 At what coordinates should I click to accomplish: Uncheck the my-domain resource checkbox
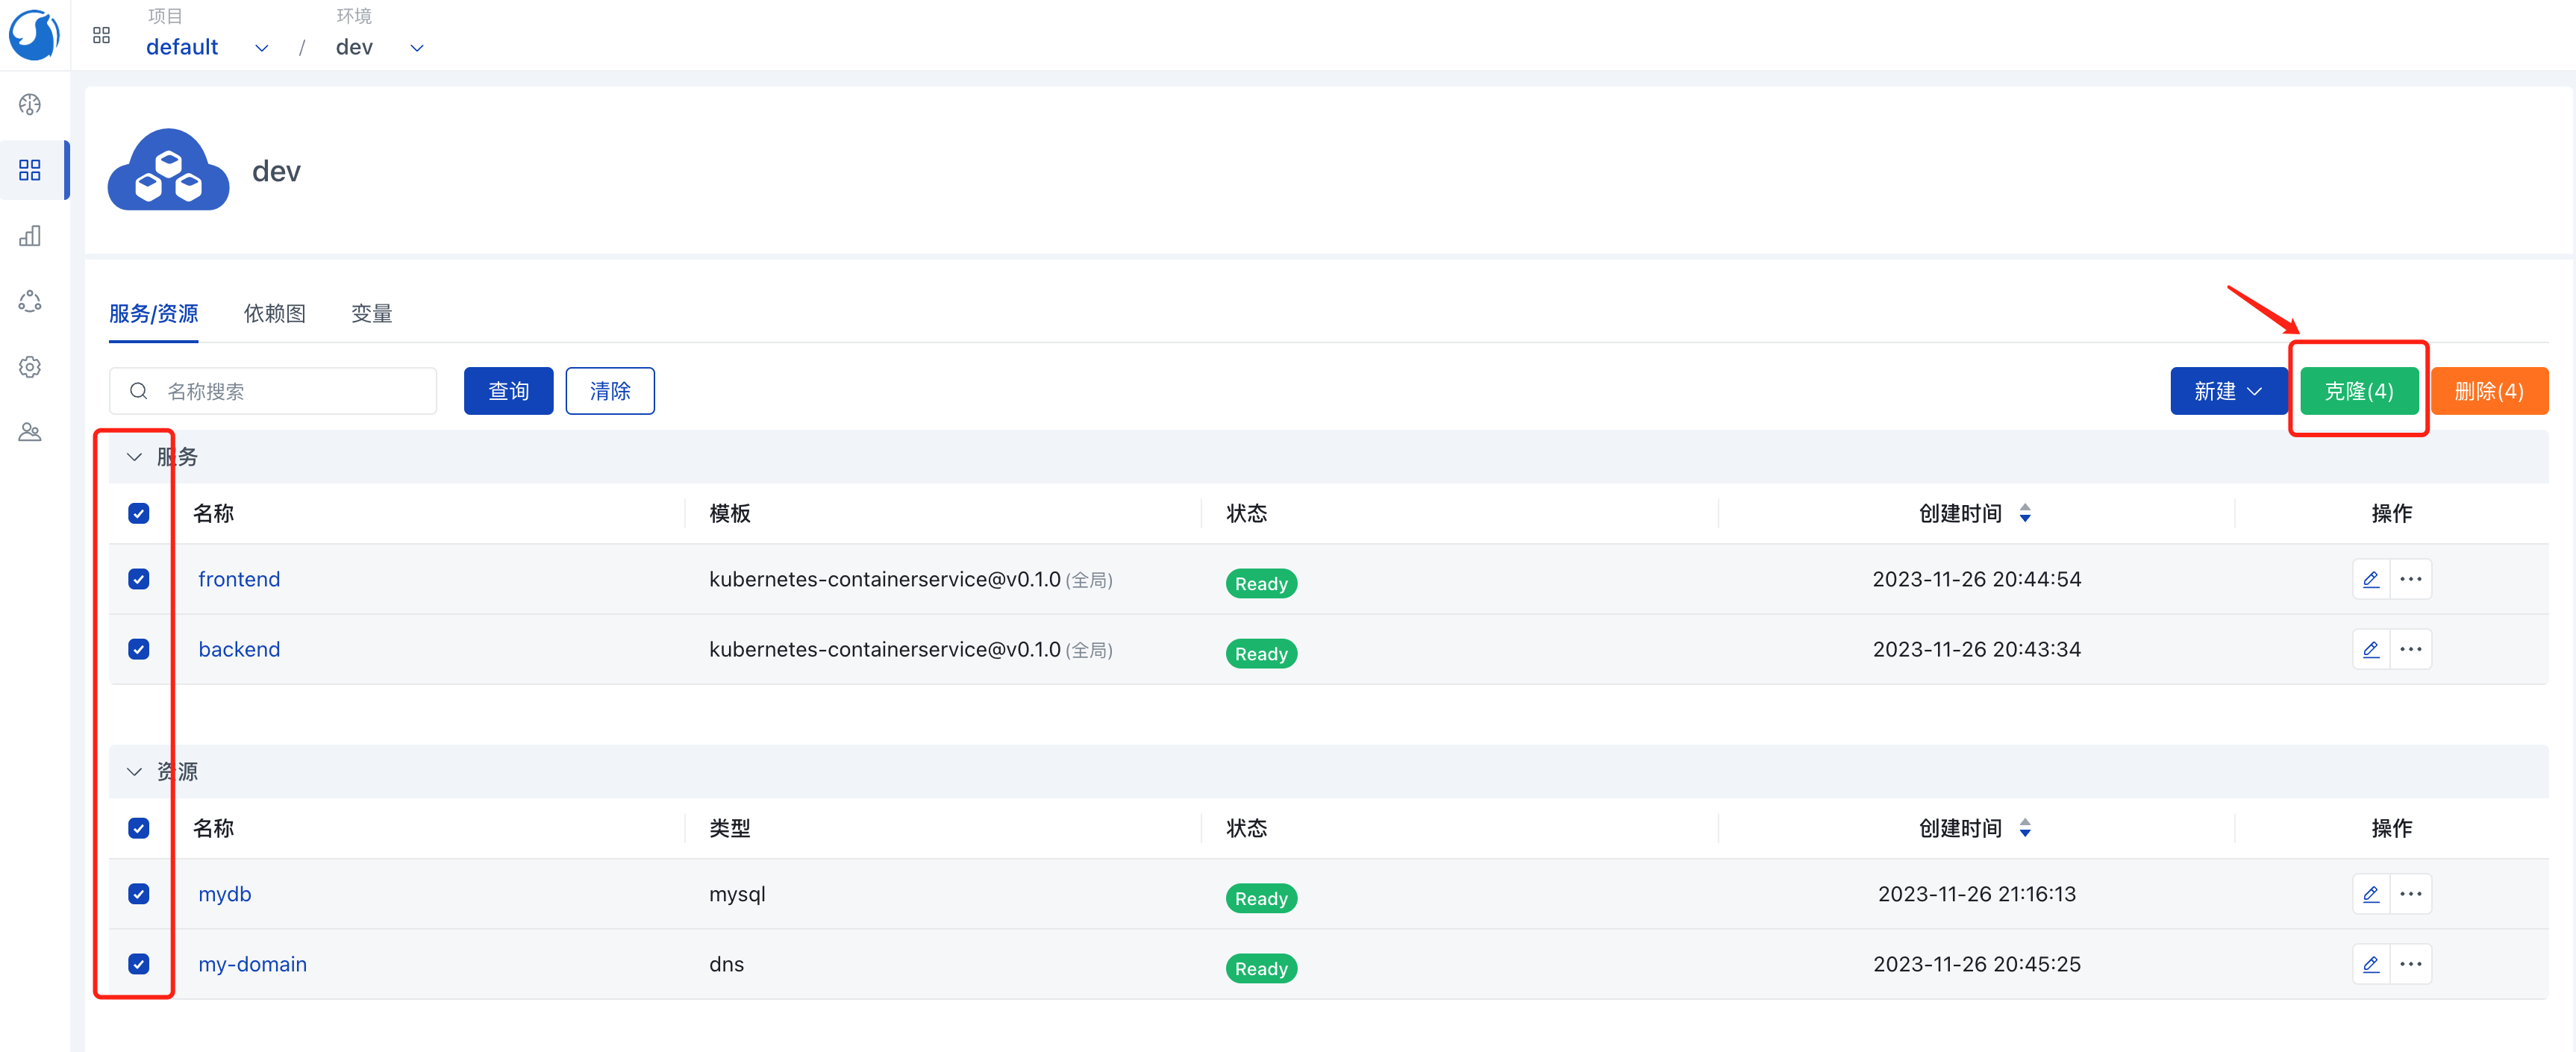139,964
